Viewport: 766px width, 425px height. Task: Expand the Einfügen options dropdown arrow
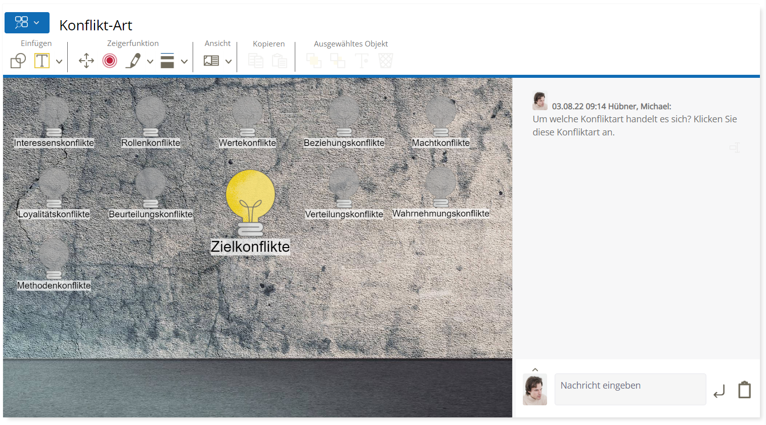[x=59, y=62]
